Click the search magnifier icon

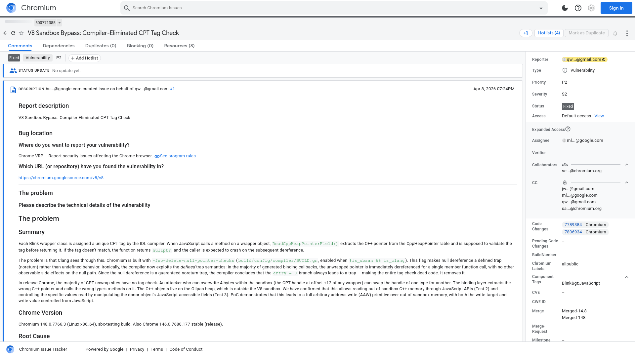pos(127,8)
